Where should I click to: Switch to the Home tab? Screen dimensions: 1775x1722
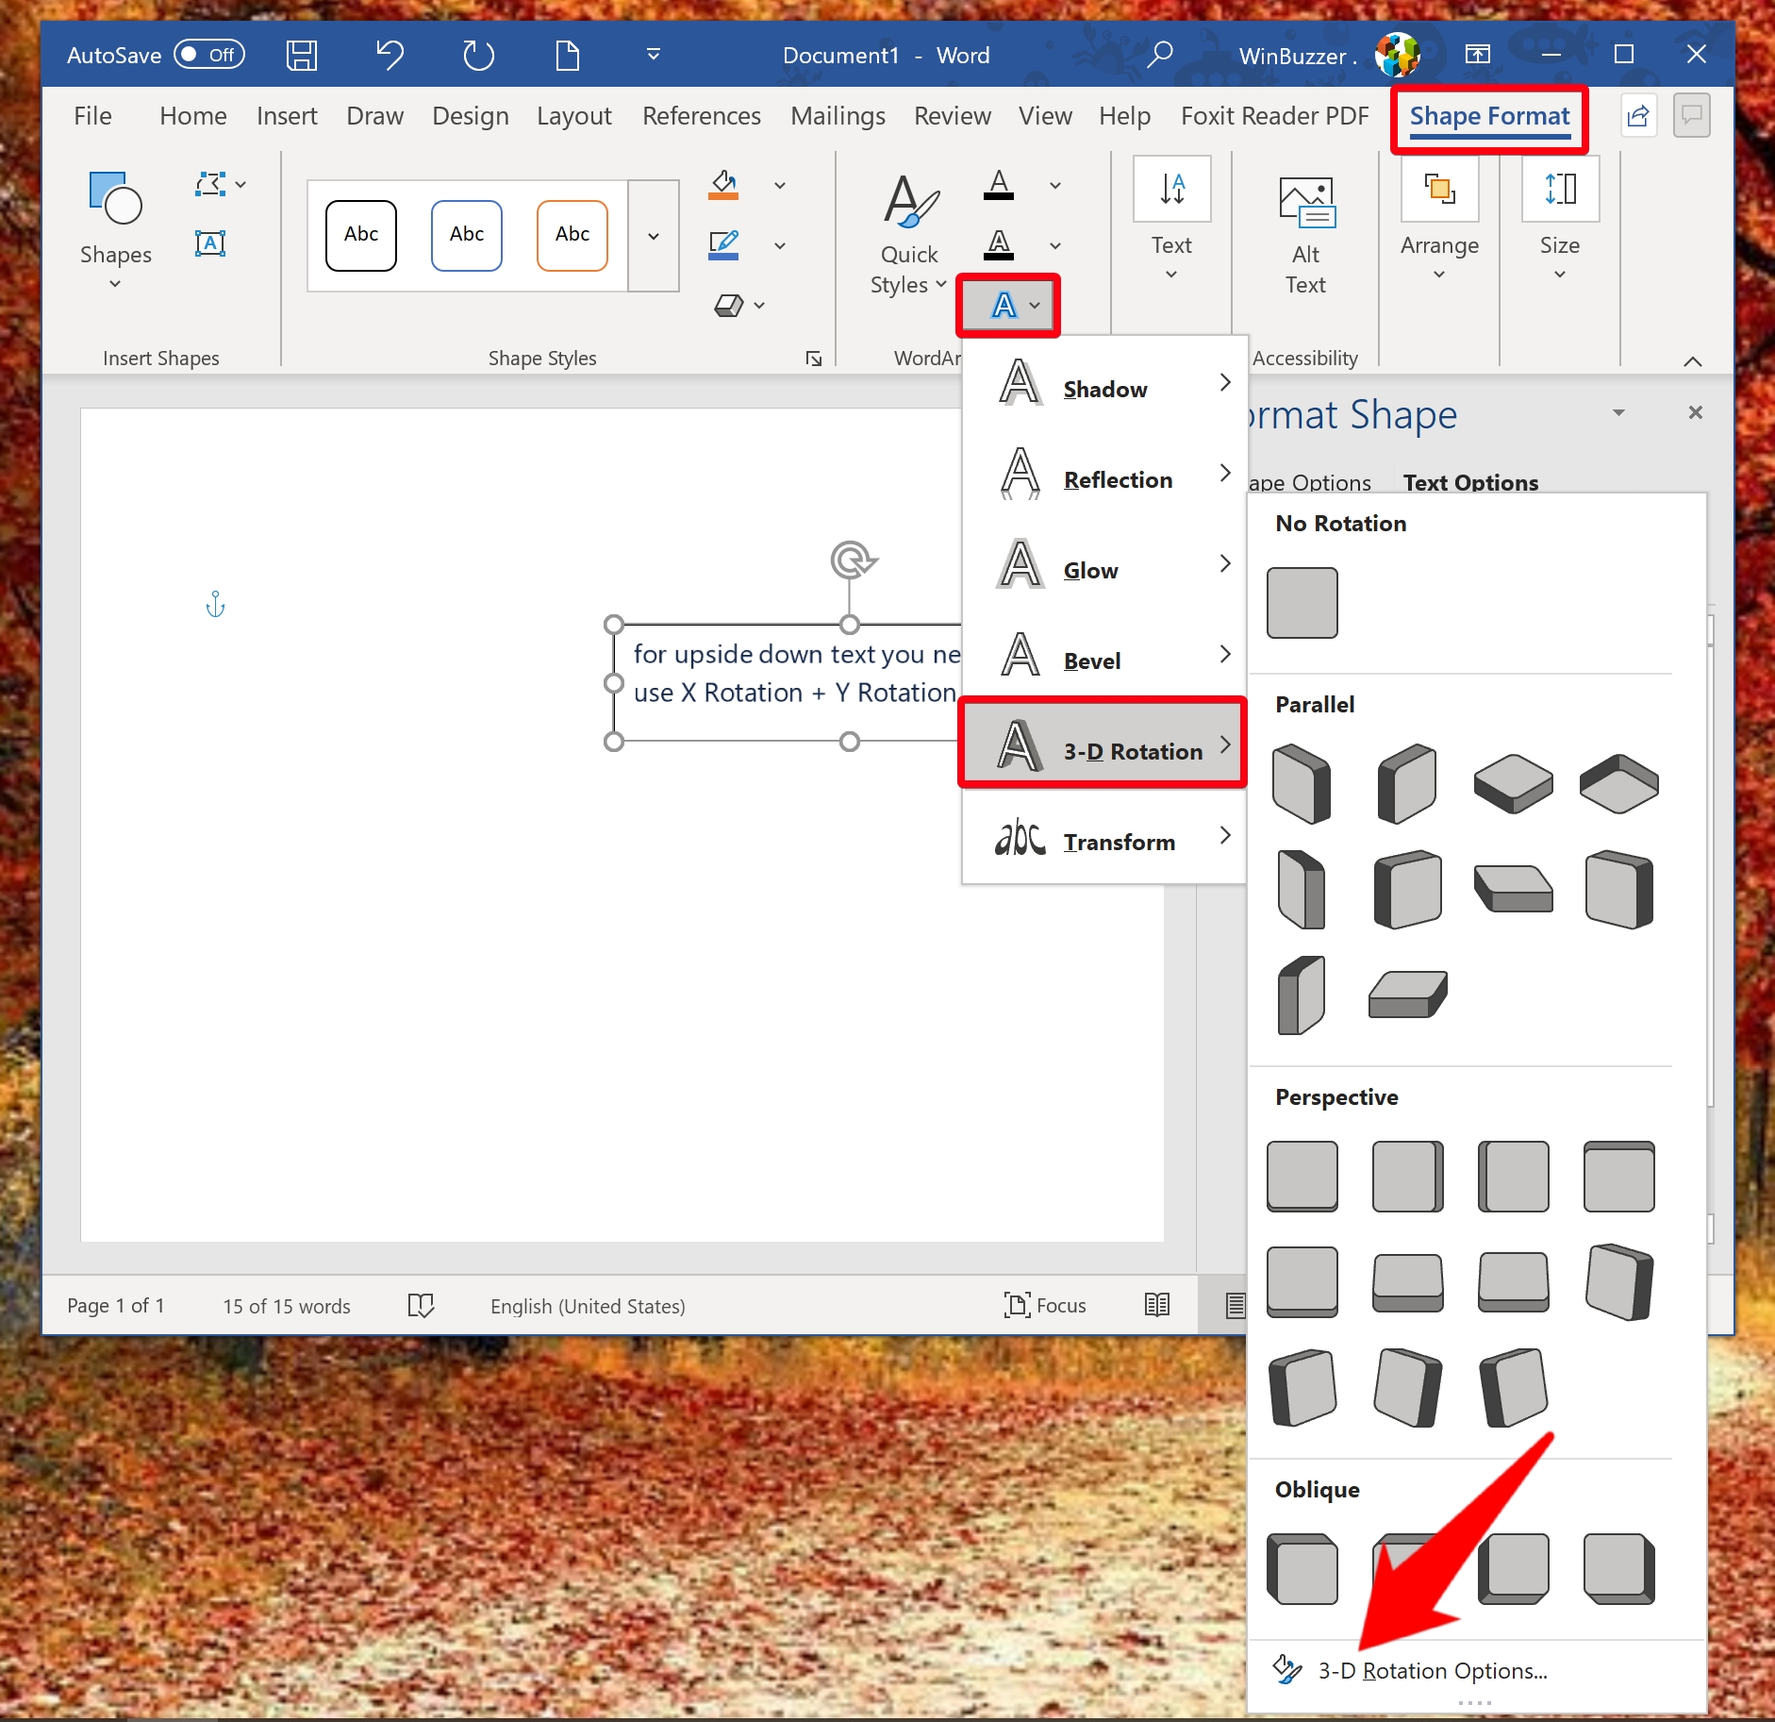tap(192, 116)
